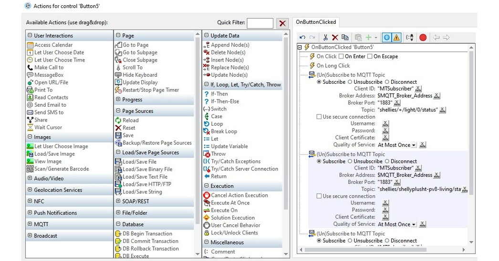Toggle the blue info messages icon
499x261 pixels.
coord(386,38)
